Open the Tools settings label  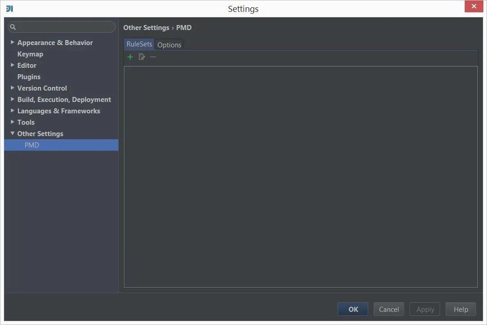click(26, 122)
